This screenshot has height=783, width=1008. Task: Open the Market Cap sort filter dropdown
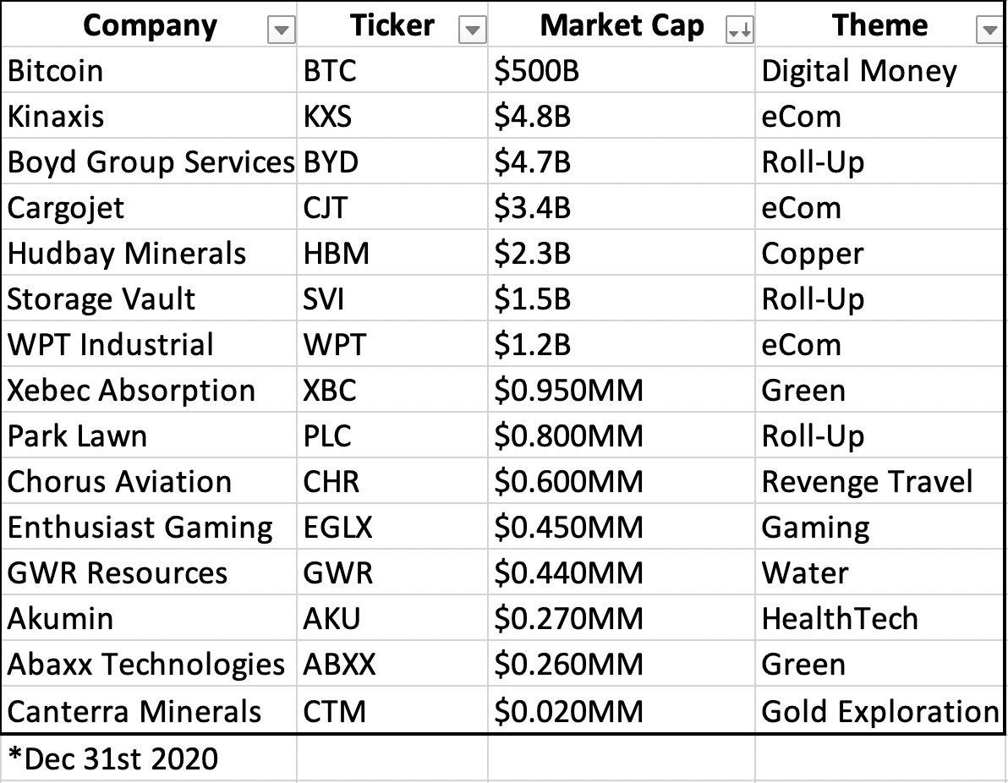739,31
